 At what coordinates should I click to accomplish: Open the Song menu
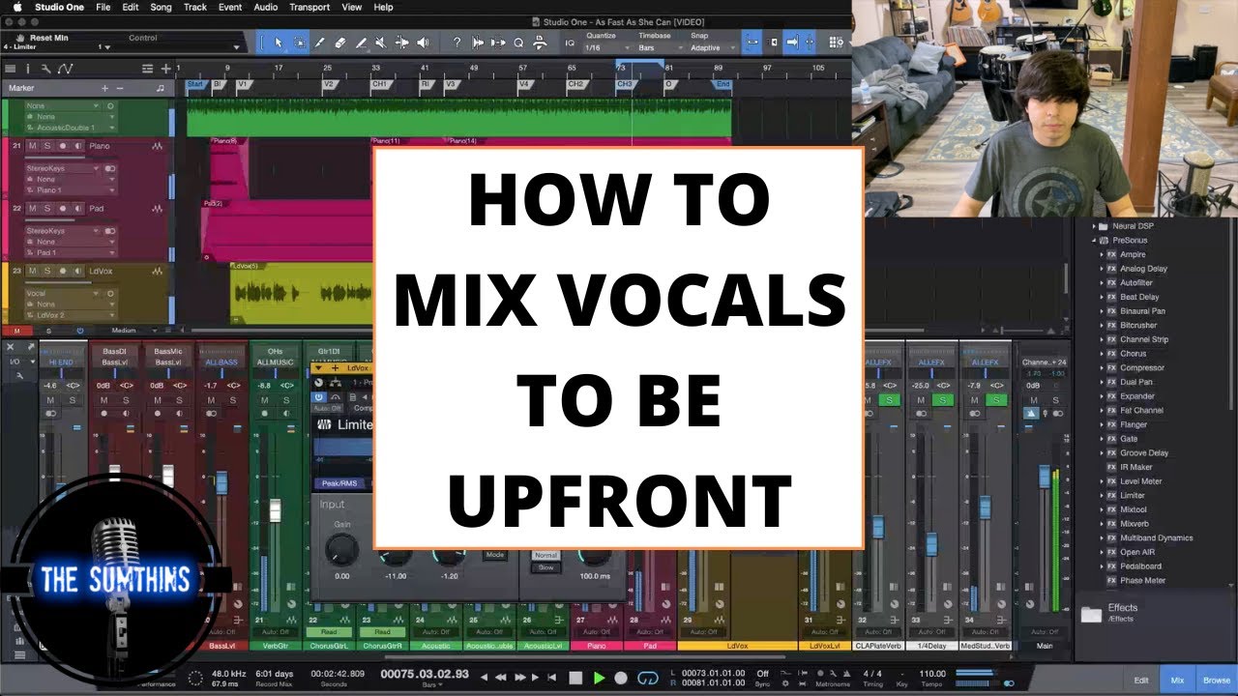(161, 7)
